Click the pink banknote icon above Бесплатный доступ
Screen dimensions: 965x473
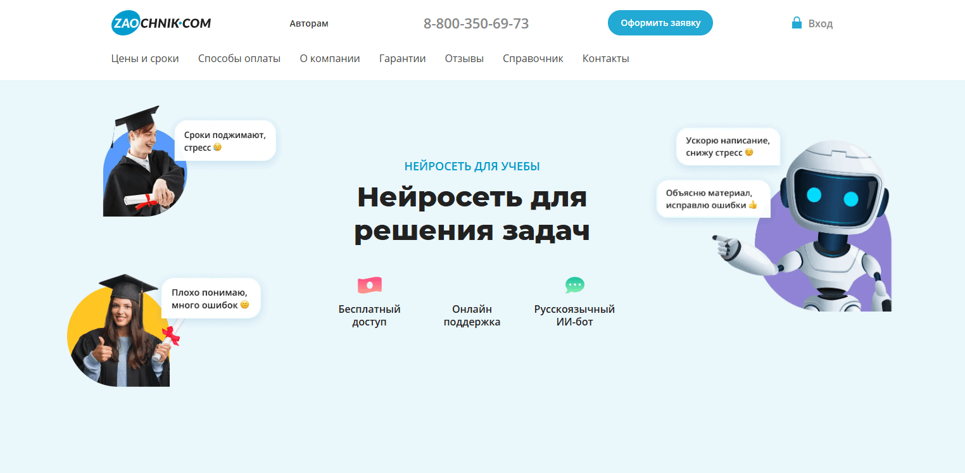pos(369,286)
